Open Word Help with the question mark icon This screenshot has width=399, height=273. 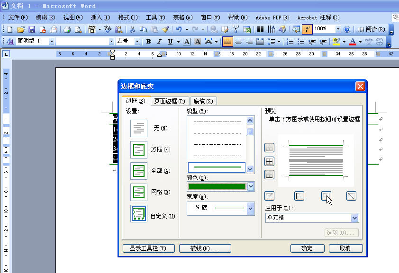(347, 29)
